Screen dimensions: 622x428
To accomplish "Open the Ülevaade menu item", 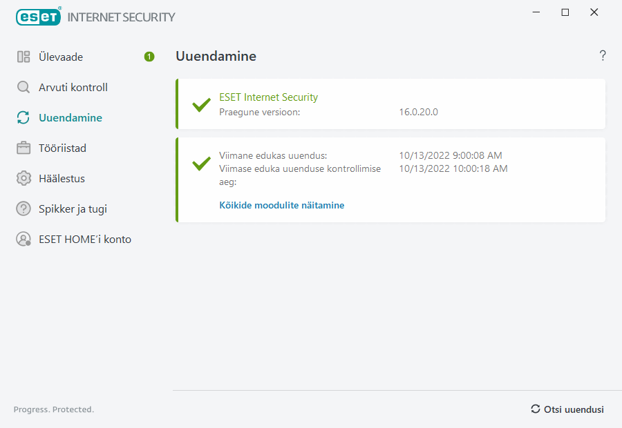I will click(x=61, y=57).
